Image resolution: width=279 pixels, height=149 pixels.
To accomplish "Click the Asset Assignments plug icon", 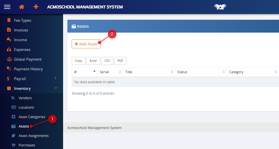I will point(13,136).
